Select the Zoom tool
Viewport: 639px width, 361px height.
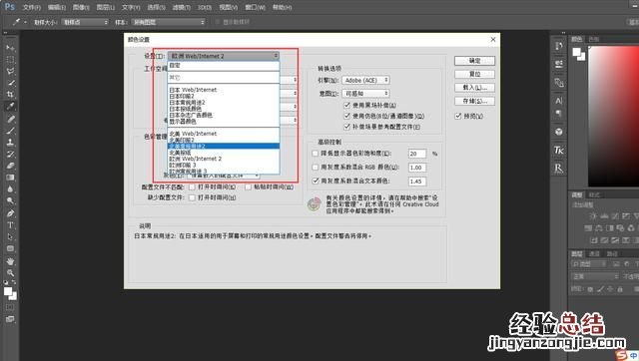(10, 272)
